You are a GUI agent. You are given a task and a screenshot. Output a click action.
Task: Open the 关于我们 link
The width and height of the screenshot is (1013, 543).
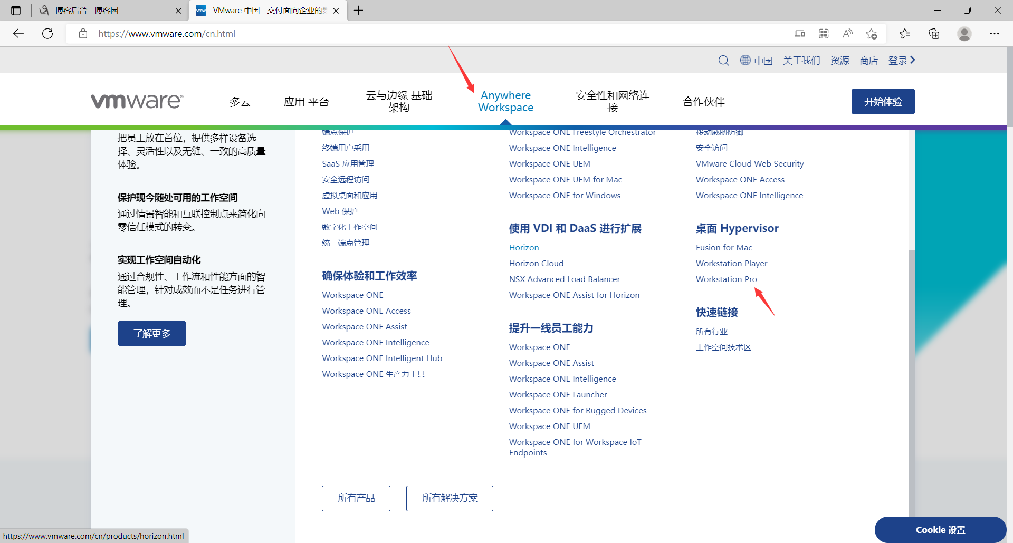coord(801,61)
